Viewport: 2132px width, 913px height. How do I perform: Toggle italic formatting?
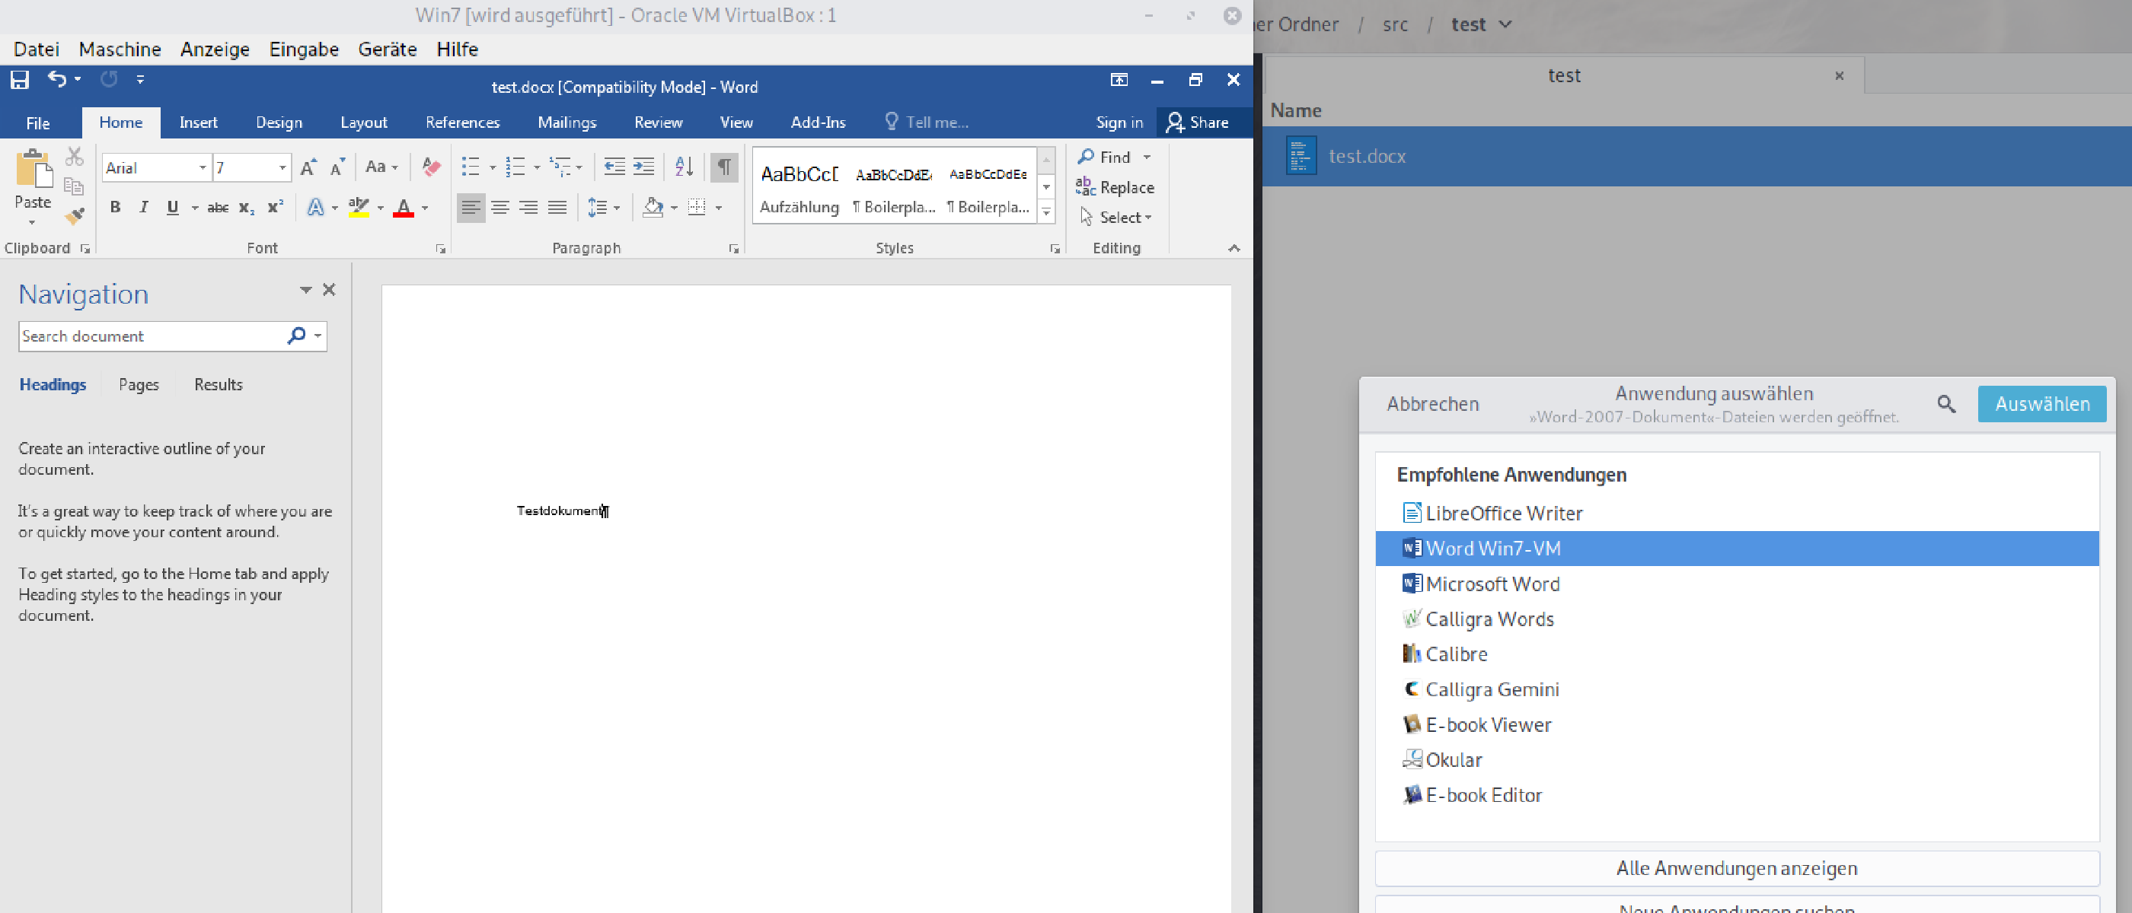(143, 207)
